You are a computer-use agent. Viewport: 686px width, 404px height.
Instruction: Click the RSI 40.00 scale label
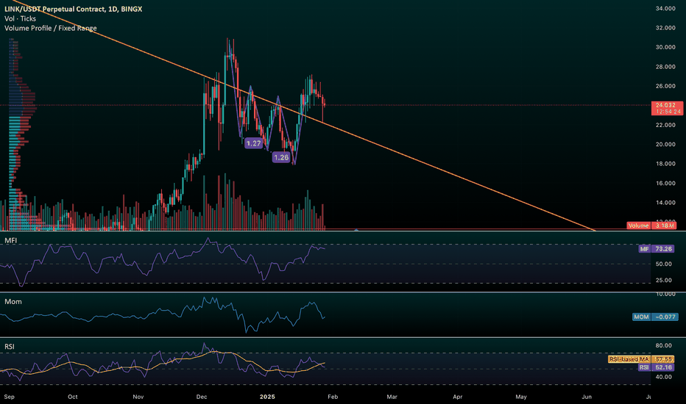tap(664, 377)
